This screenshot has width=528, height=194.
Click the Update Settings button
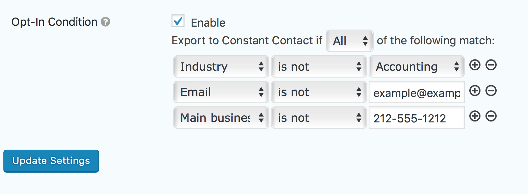tap(51, 161)
